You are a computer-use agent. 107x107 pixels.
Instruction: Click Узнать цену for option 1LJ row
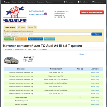coord(95,87)
